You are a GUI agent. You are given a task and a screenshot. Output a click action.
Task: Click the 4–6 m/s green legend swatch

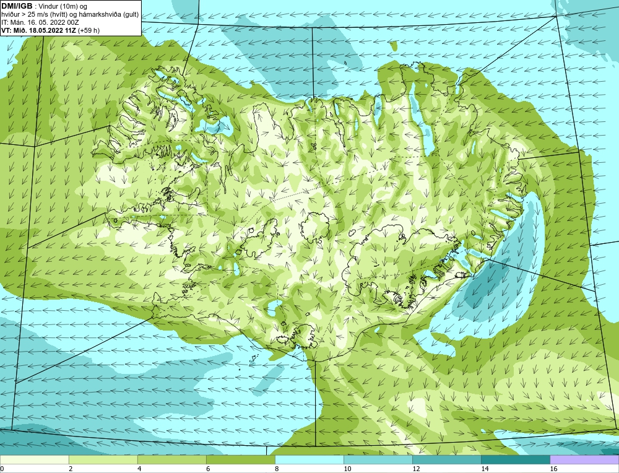coord(171,460)
